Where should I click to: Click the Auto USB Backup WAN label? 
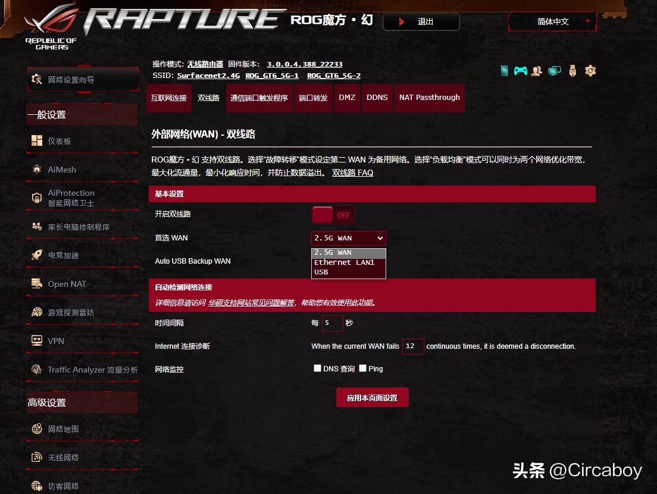pos(193,261)
